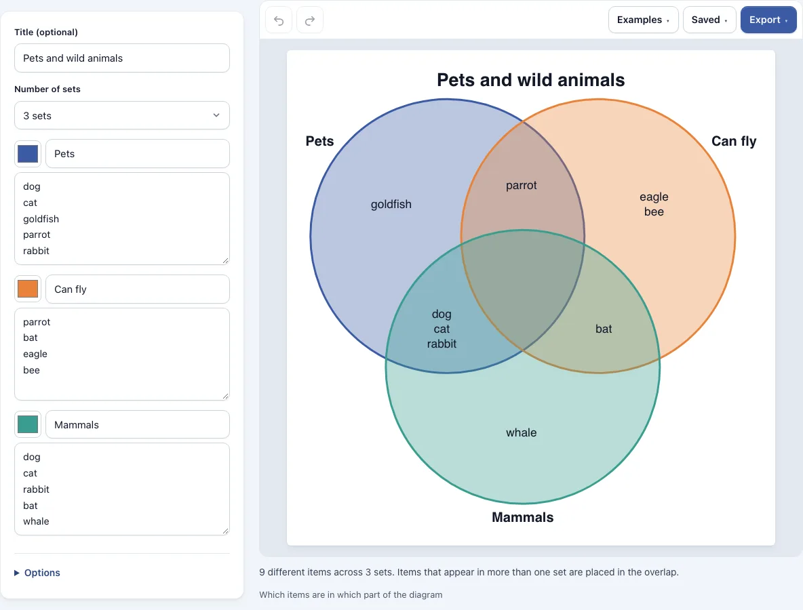Image resolution: width=803 pixels, height=610 pixels.
Task: Click the Can fly label in the diagram
Action: pyautogui.click(x=734, y=141)
